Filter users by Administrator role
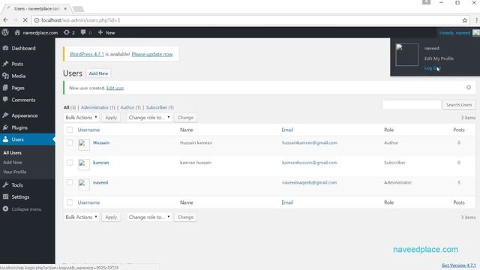 97,107
